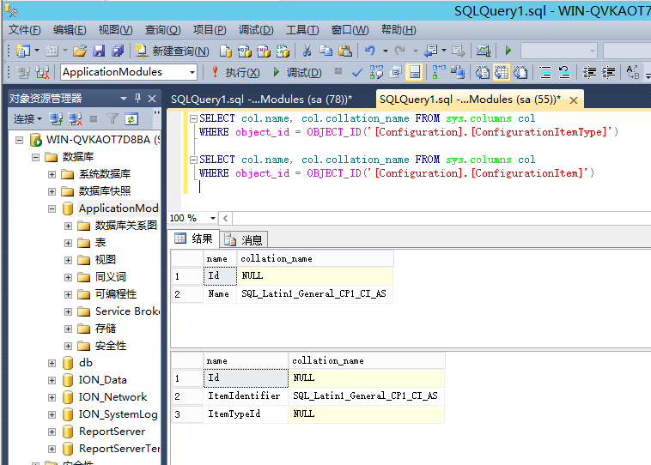Undo the last edit
Viewport: 651px width, 465px height.
370,51
